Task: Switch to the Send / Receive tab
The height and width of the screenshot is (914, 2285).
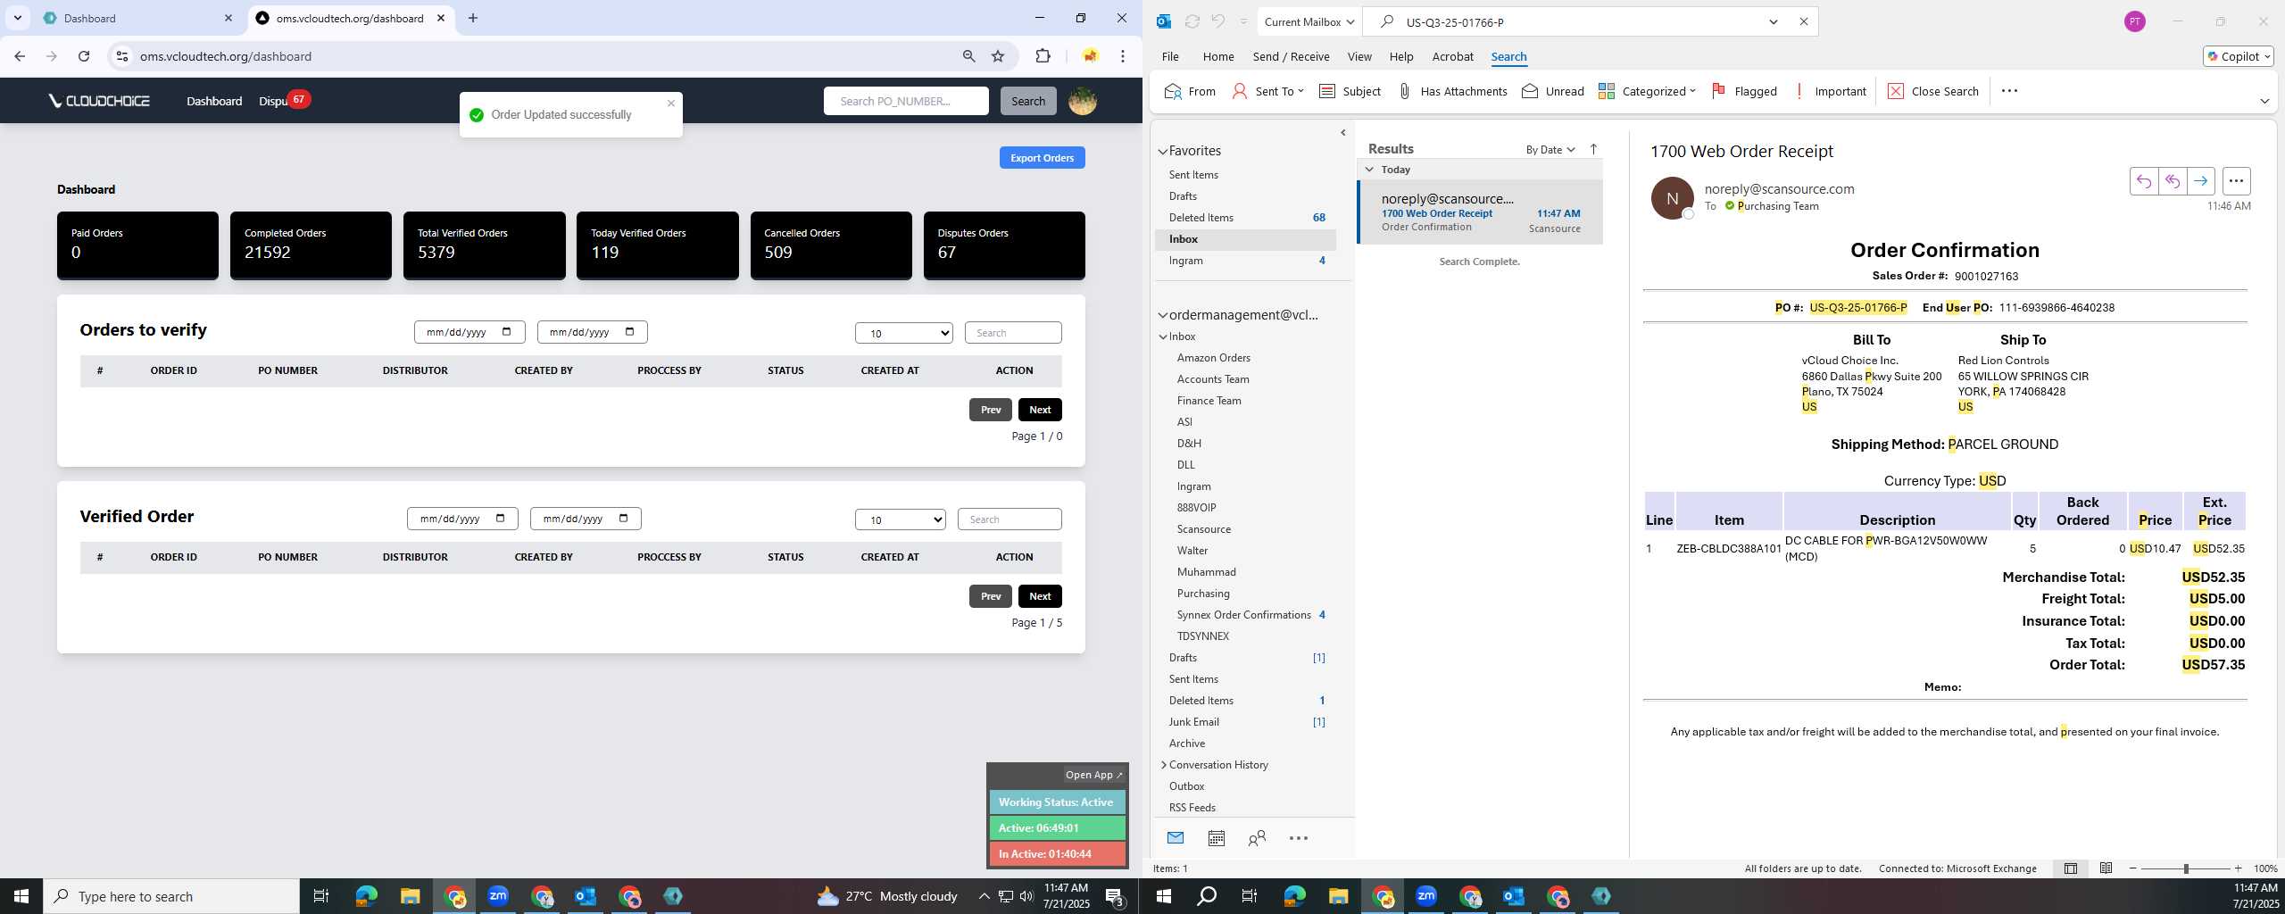Action: pos(1291,56)
